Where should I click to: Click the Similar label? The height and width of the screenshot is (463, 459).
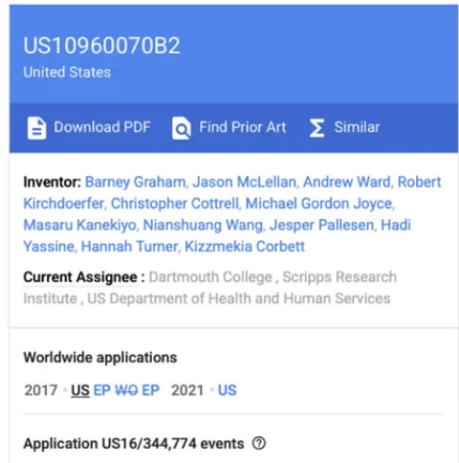[x=357, y=127]
